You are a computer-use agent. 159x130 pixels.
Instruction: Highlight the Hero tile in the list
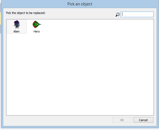(x=37, y=27)
